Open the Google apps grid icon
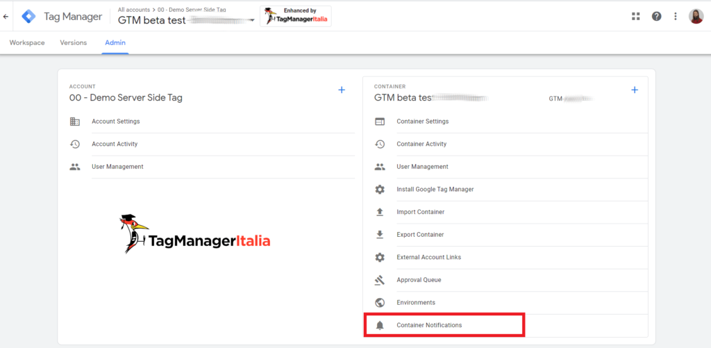 636,17
